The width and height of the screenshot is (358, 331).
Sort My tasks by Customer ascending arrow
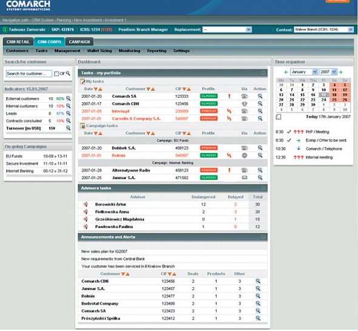click(153, 89)
